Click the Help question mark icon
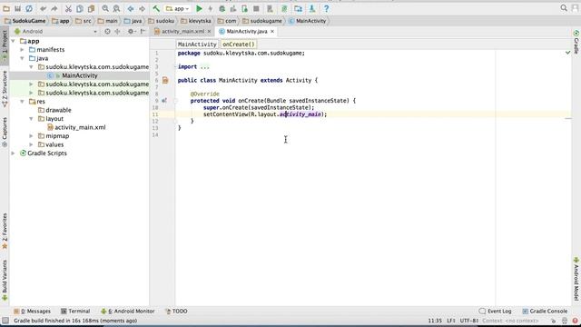 [326, 8]
